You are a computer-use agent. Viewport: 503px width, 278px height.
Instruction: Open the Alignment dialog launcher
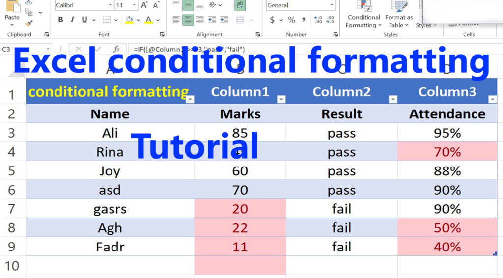pos(258,34)
